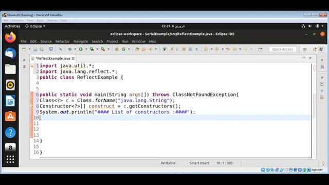Select the ReflectExample.java editor tab
This screenshot has height=185, width=329.
(x=52, y=58)
